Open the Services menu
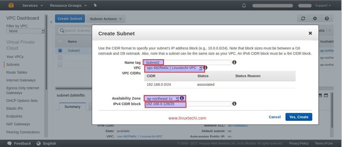This screenshot has height=147, width=342. pos(33,6)
